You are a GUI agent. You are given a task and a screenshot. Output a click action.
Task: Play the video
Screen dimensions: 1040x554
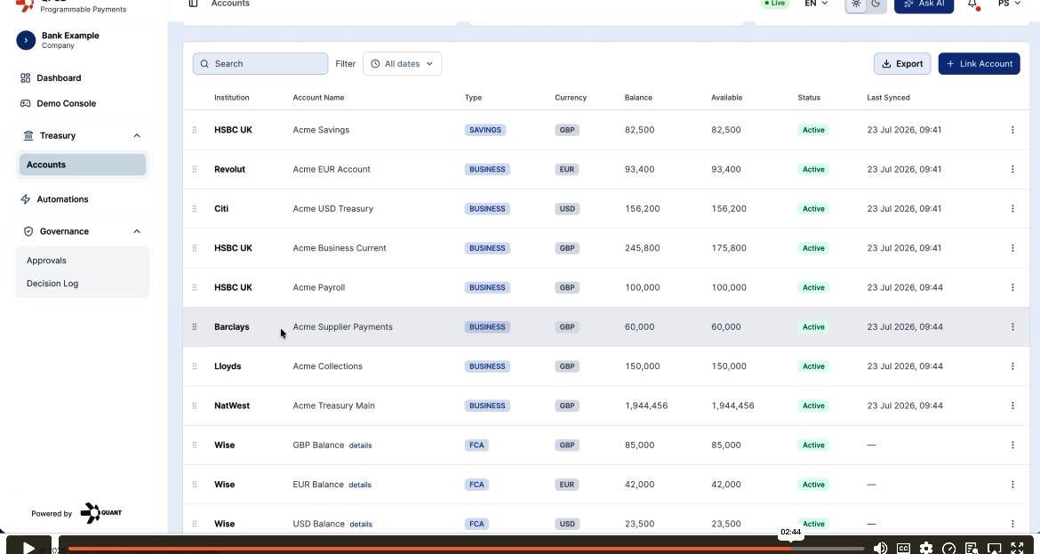tap(28, 548)
